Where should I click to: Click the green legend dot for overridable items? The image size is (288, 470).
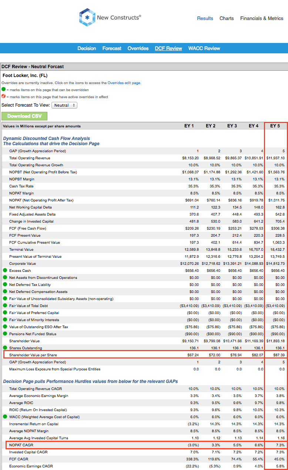click(x=4, y=90)
